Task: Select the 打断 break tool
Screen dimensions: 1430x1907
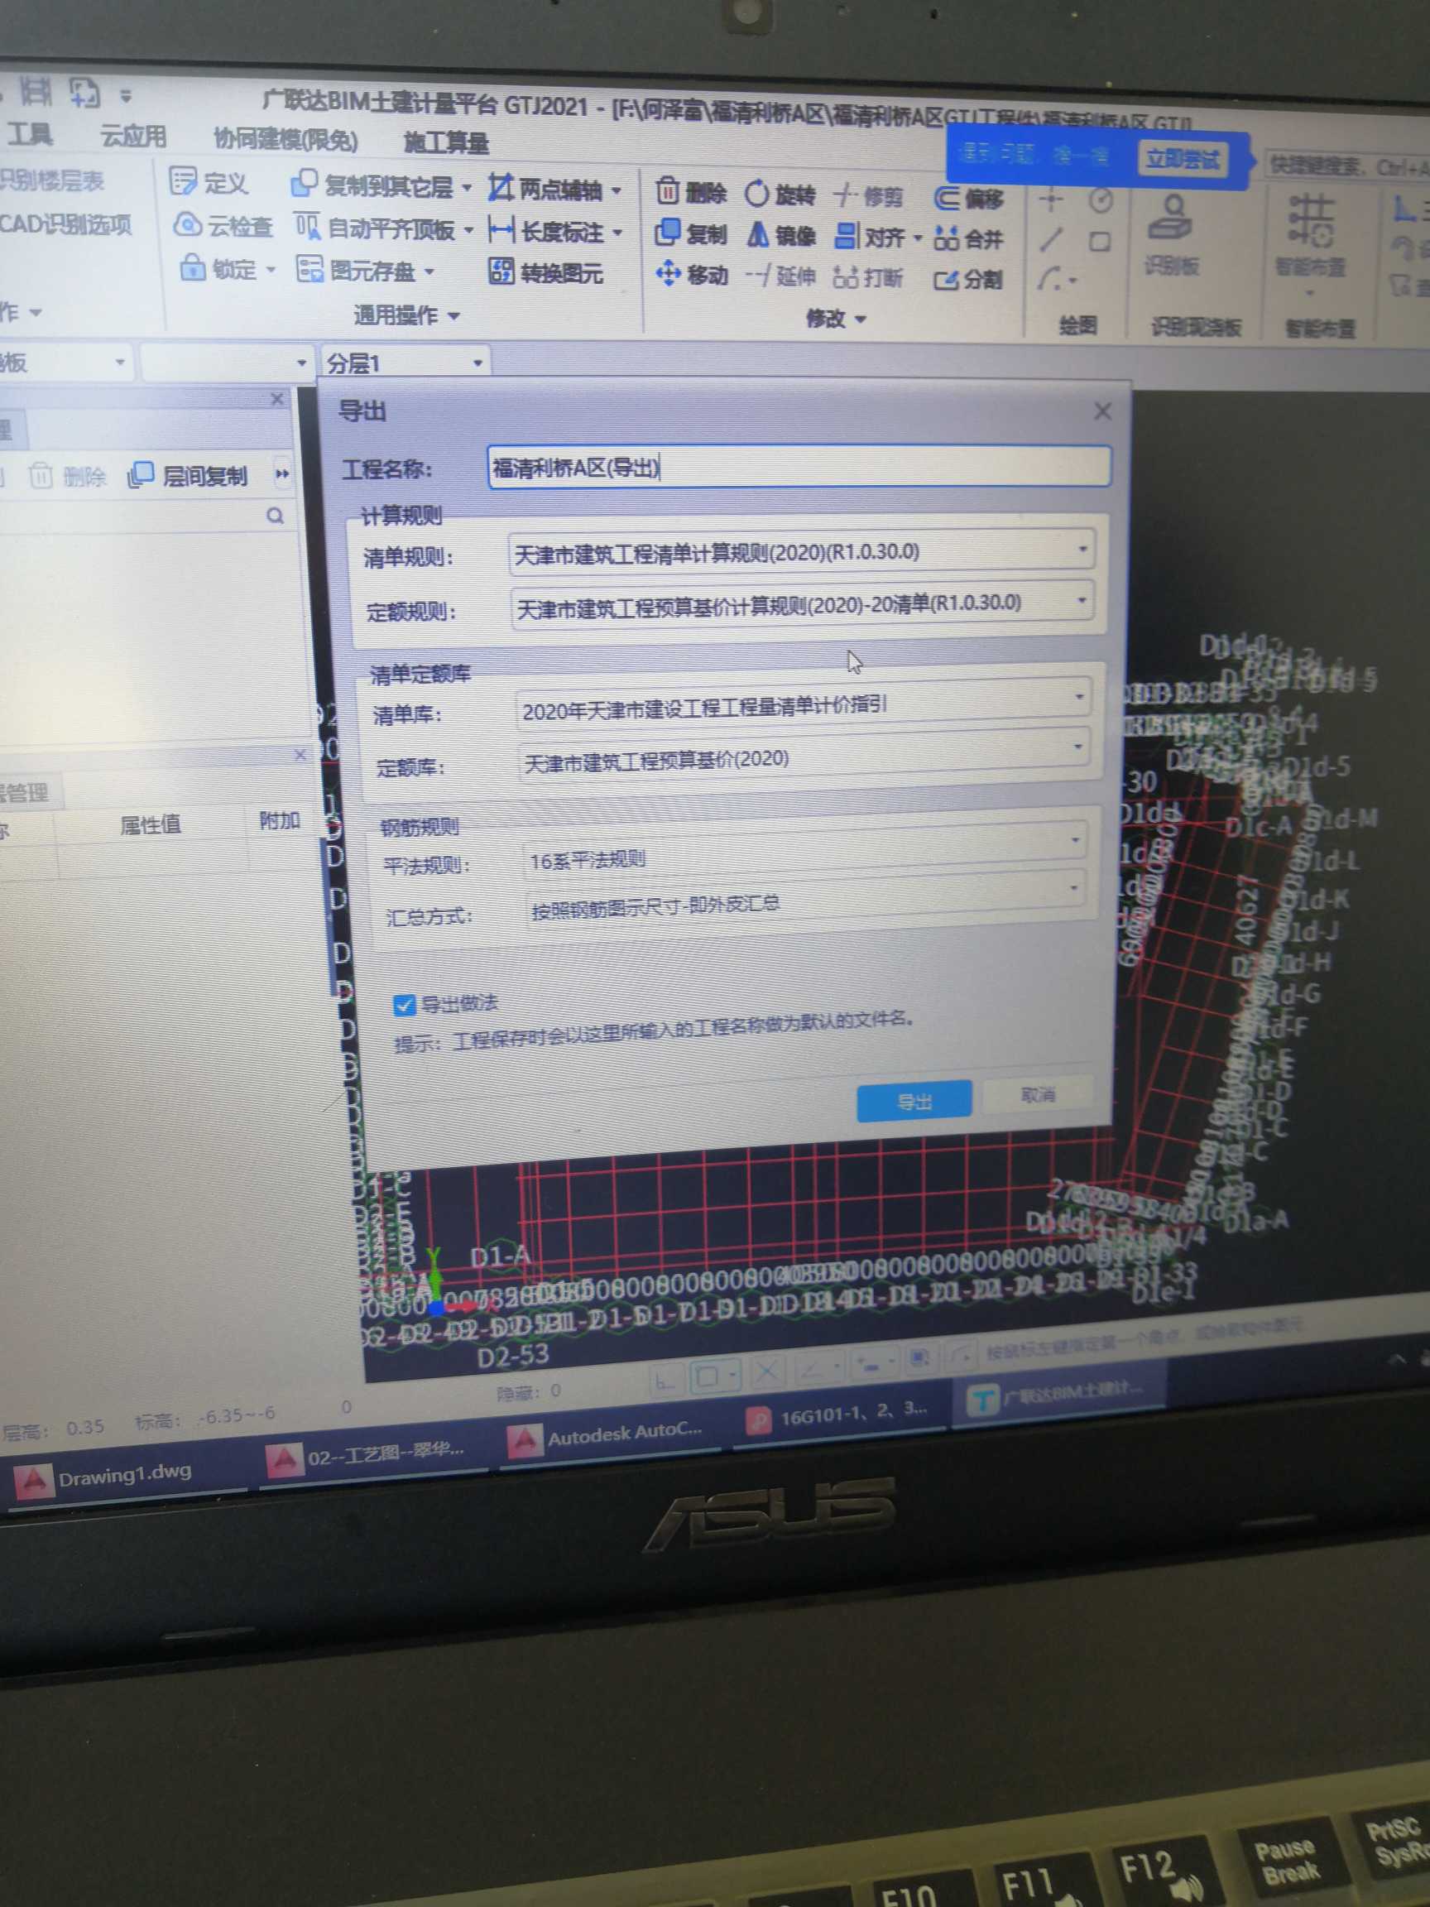Action: (x=869, y=277)
